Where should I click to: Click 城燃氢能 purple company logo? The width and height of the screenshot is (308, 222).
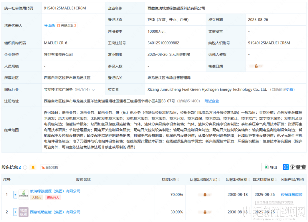[23, 212]
